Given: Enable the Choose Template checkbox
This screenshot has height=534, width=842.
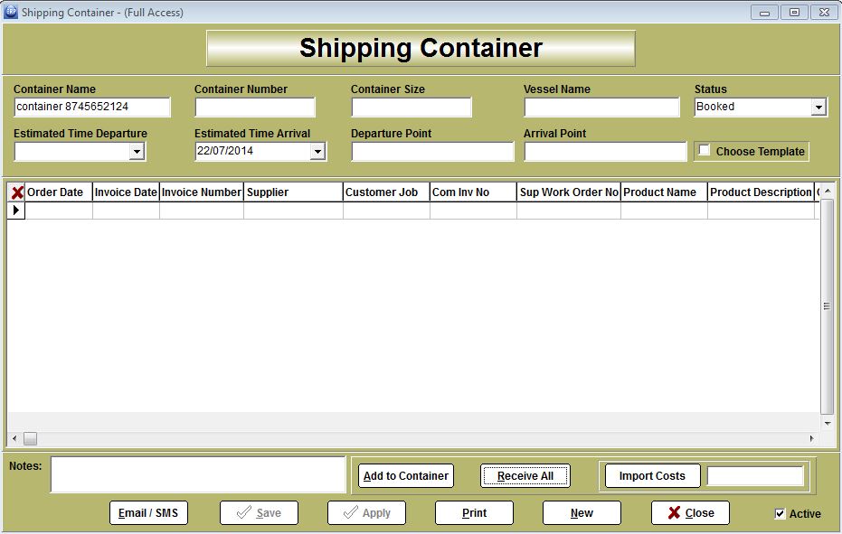Looking at the screenshot, I should (x=705, y=151).
